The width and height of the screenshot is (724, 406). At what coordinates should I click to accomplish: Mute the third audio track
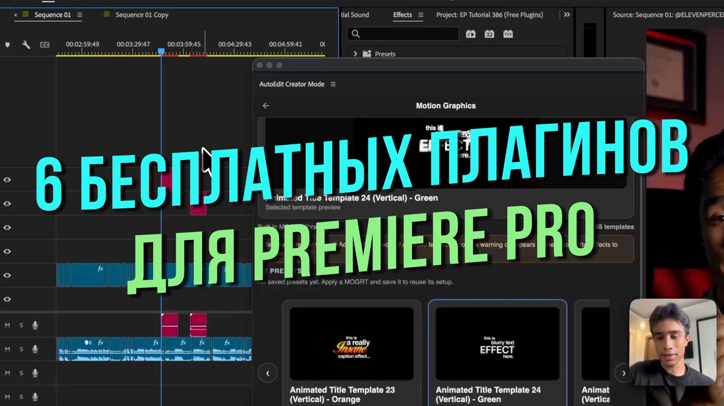tap(7, 373)
